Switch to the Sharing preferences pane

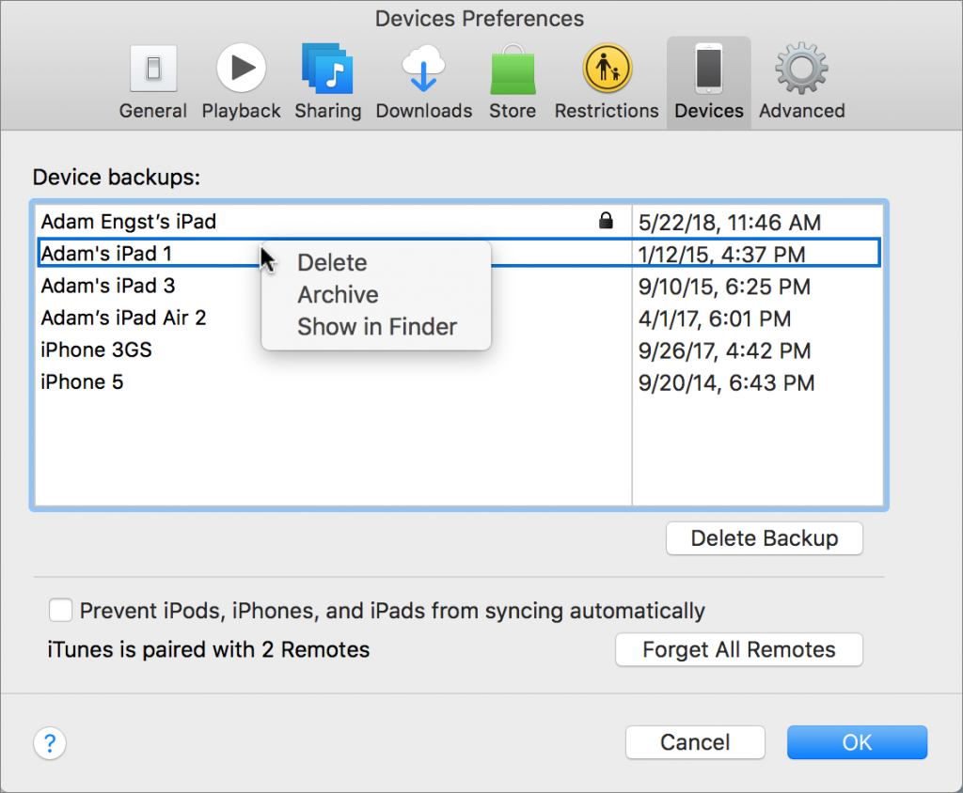[x=328, y=82]
